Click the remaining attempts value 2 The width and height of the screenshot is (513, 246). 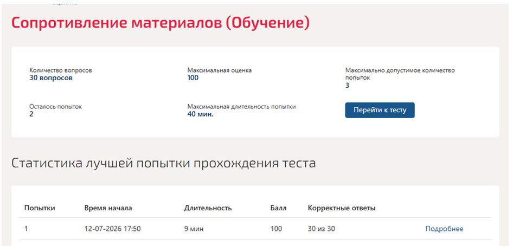pyautogui.click(x=31, y=114)
